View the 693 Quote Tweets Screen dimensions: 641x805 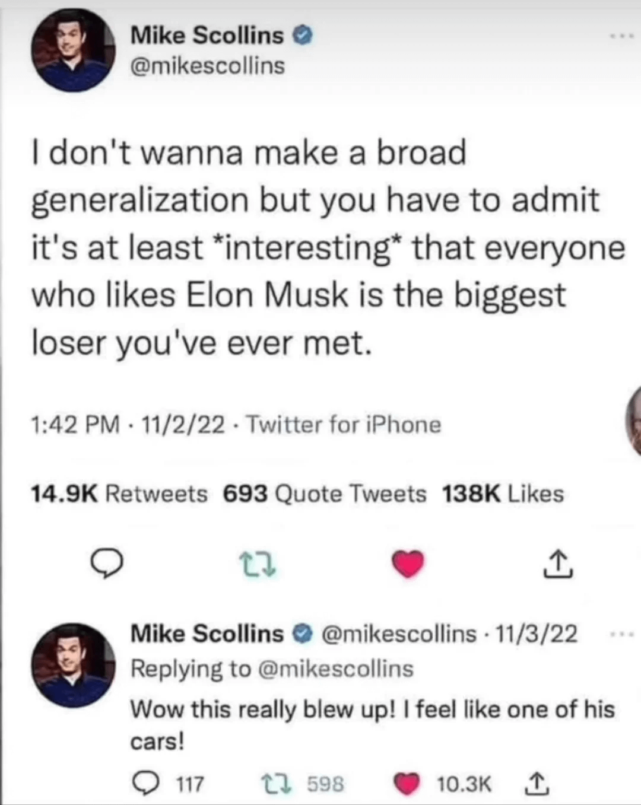click(325, 494)
